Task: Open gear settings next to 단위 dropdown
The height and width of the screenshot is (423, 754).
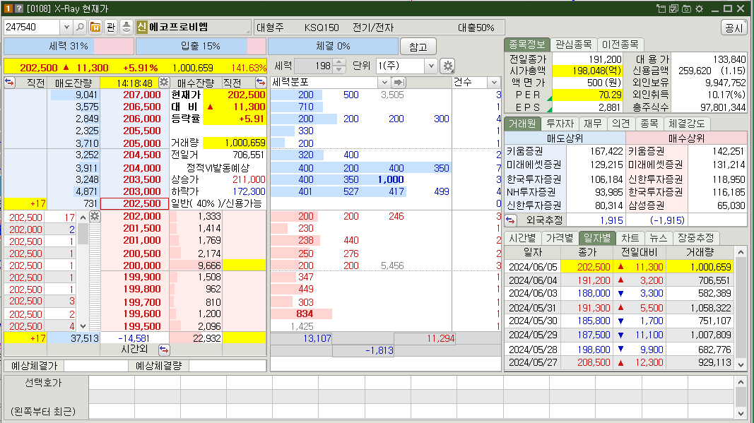Action: coord(448,66)
